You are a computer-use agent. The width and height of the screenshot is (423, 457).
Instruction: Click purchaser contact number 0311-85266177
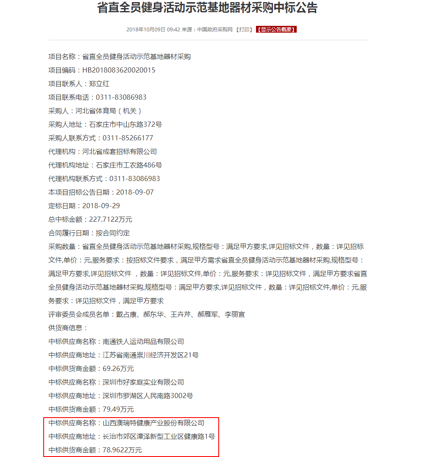[x=128, y=138]
